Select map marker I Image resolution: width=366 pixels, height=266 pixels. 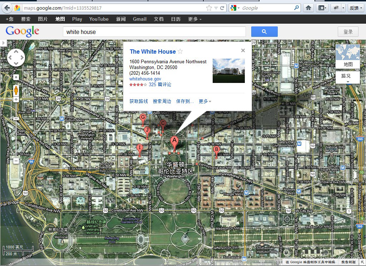[140, 150]
